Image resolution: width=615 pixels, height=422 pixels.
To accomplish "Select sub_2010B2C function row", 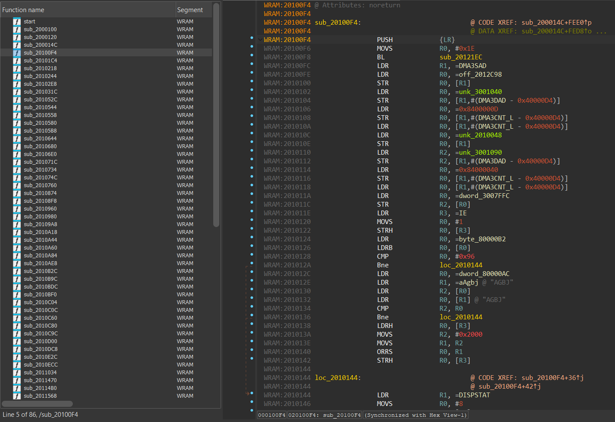I will (106, 271).
